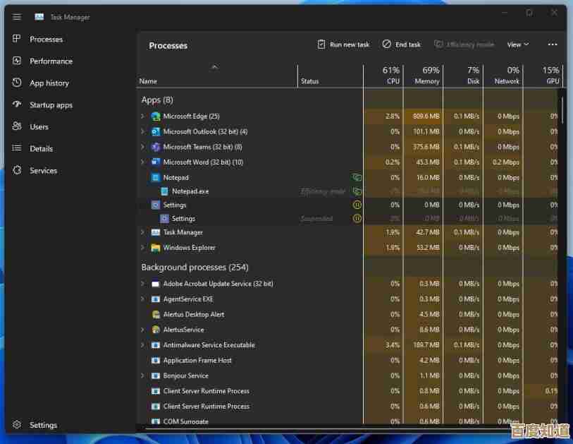Viewport: 573px width, 444px height.
Task: Click the Run new task button
Action: pyautogui.click(x=343, y=44)
